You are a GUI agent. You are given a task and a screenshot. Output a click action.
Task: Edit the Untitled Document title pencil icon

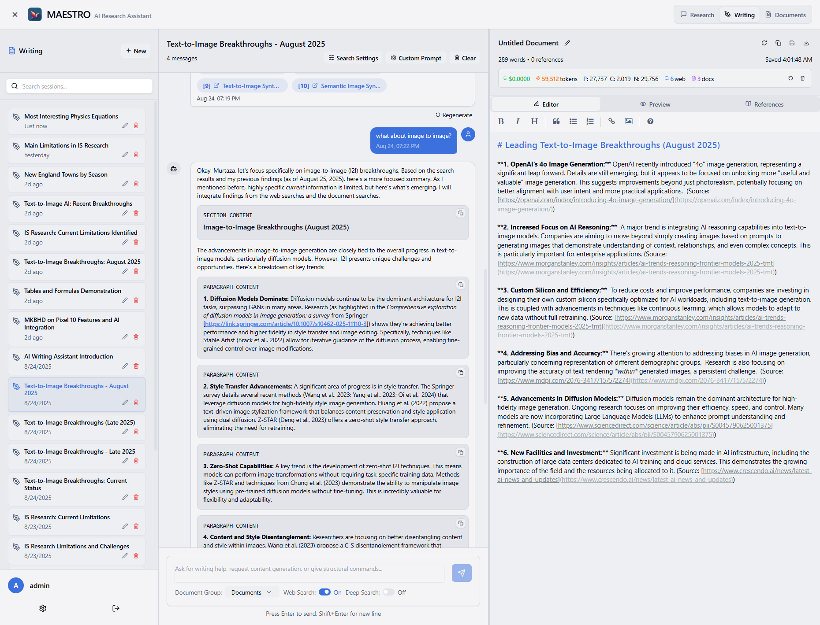point(567,43)
